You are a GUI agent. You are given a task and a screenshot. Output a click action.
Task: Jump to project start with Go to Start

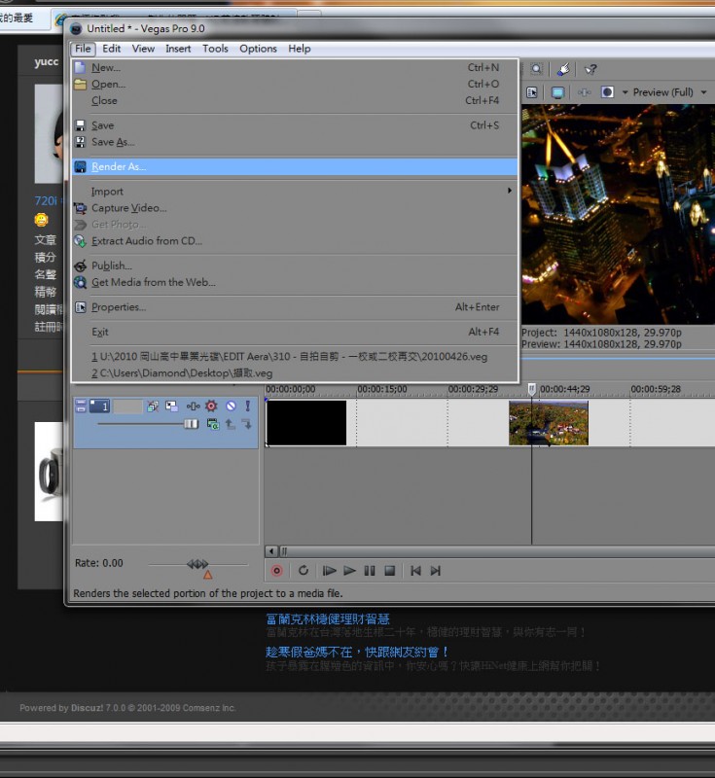coord(415,571)
